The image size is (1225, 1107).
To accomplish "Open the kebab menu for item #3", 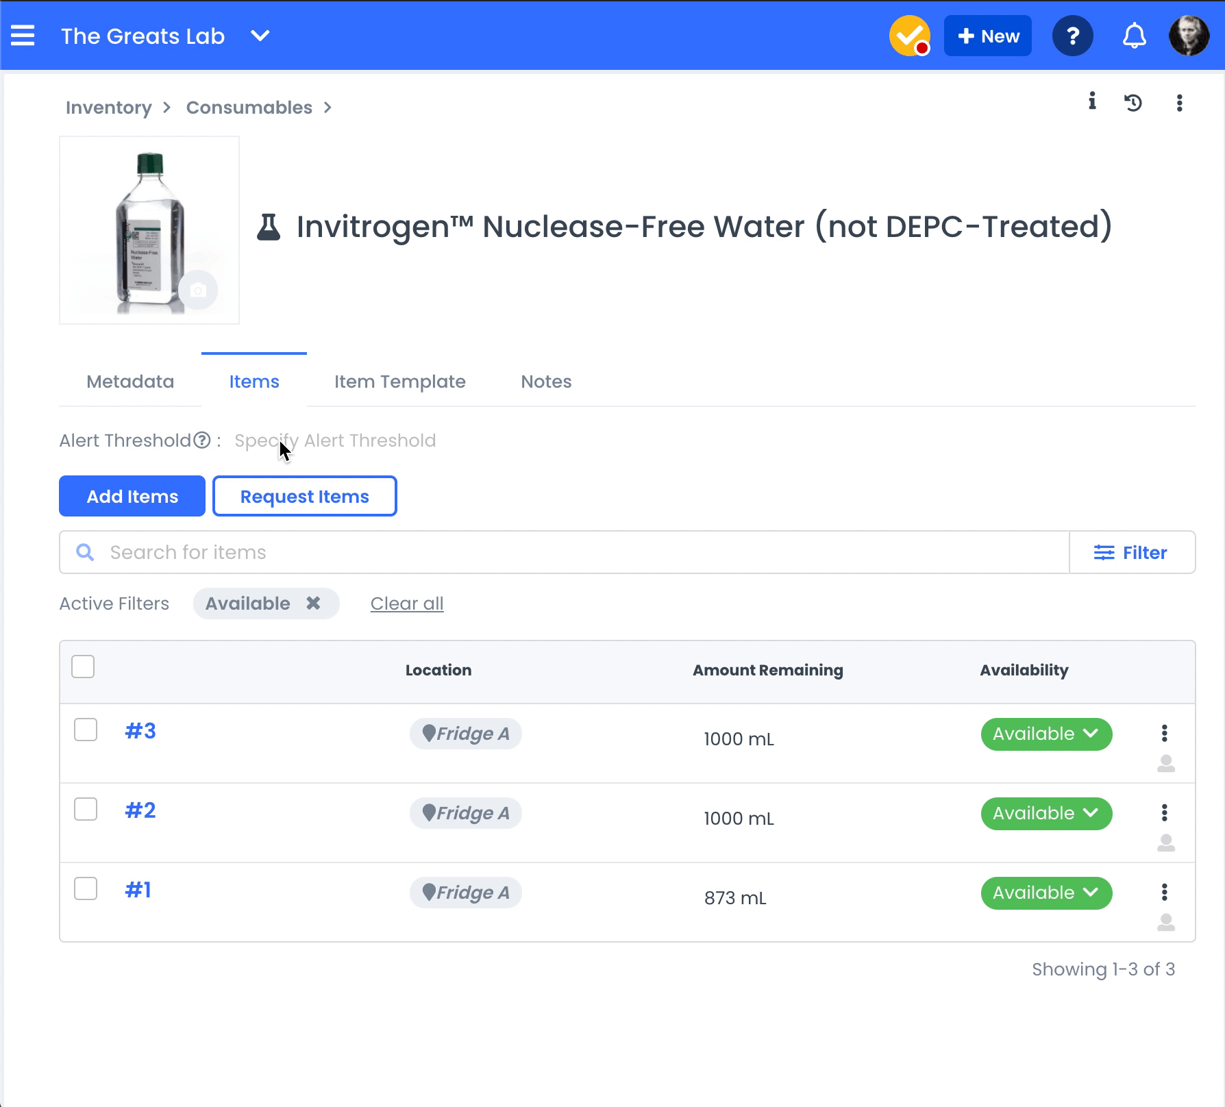I will coord(1164,733).
